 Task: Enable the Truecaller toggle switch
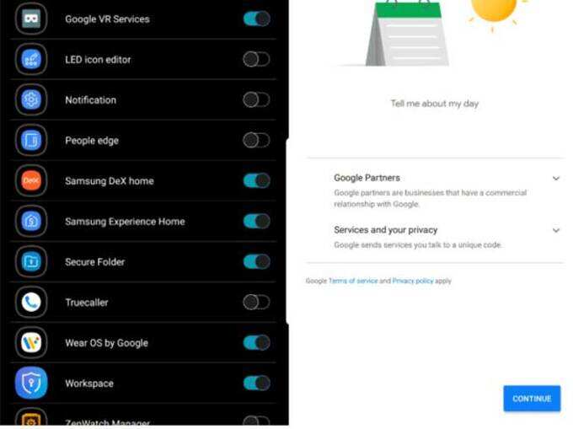point(256,303)
